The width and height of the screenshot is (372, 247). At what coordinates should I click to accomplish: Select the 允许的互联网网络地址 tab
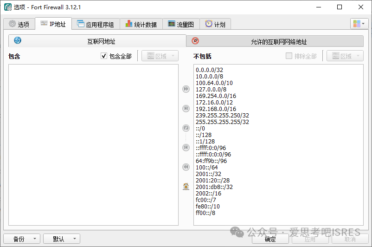click(275, 41)
